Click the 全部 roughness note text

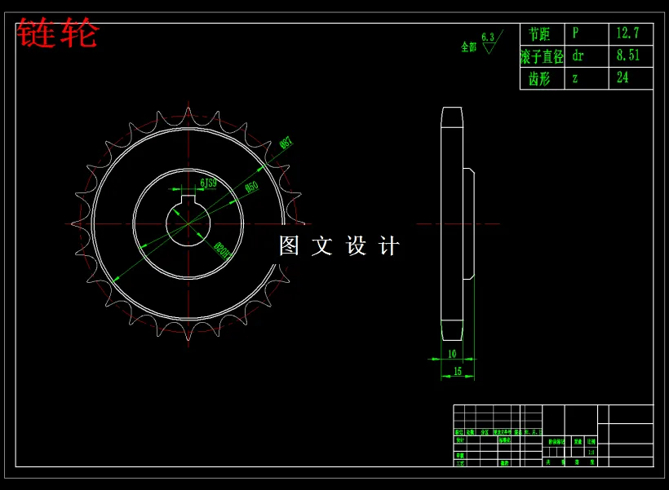[x=468, y=46]
